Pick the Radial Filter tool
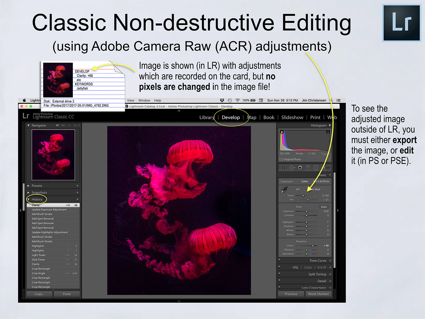425x319 pixels. click(x=316, y=168)
